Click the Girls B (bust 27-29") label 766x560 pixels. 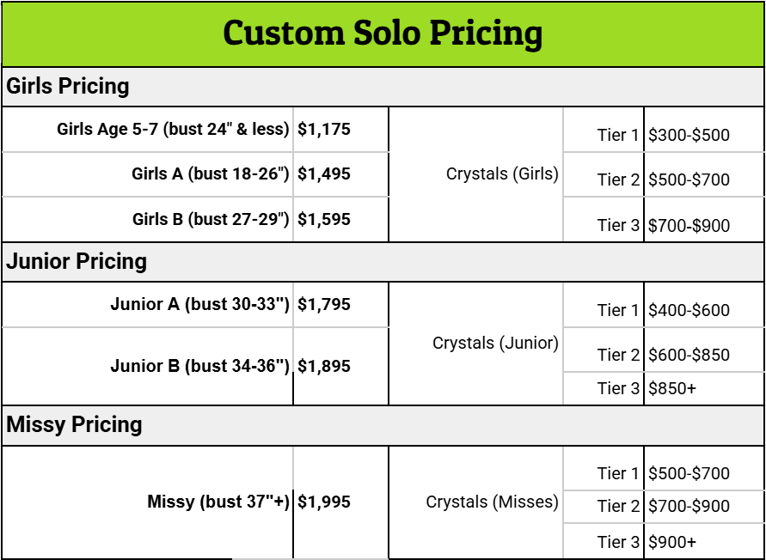pyautogui.click(x=211, y=219)
